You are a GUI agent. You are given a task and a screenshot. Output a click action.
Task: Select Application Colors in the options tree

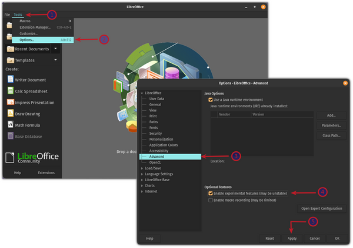165,144
